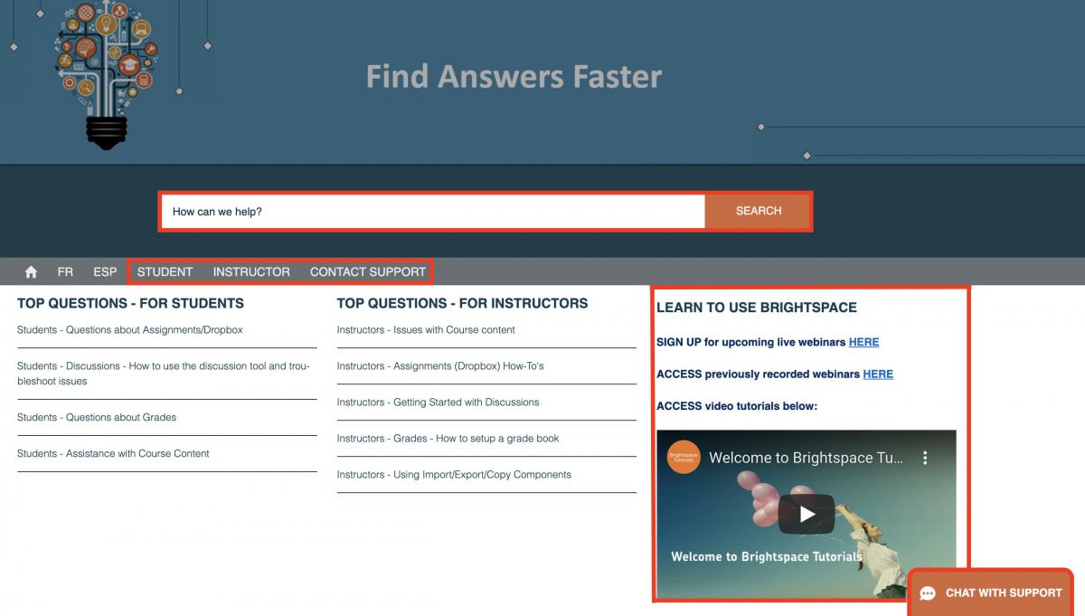Click HERE link for upcoming live webinars
Screen dimensions: 1085x616
tap(863, 342)
